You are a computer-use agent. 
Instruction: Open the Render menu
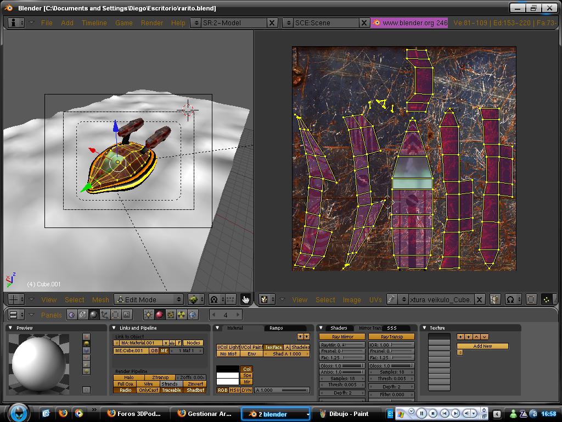coord(151,23)
